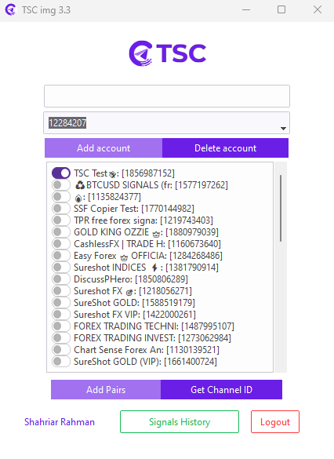Select FOREX TRADING TECHNI: [1487995107] text
The image size is (334, 459).
tap(154, 326)
